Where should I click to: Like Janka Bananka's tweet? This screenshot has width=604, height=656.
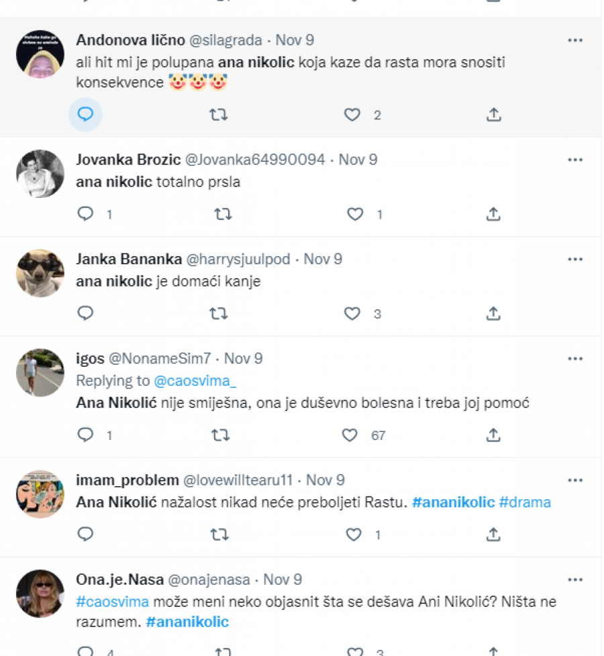(352, 313)
